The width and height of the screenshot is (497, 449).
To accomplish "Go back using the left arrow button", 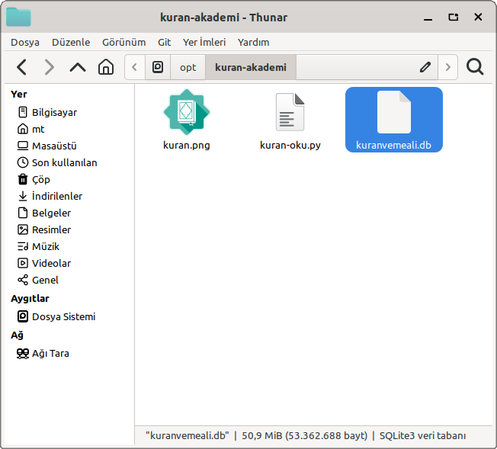I will (x=21, y=67).
